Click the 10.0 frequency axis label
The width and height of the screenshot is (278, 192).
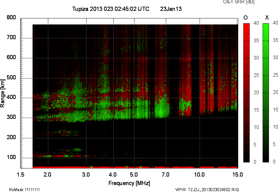click(199, 174)
